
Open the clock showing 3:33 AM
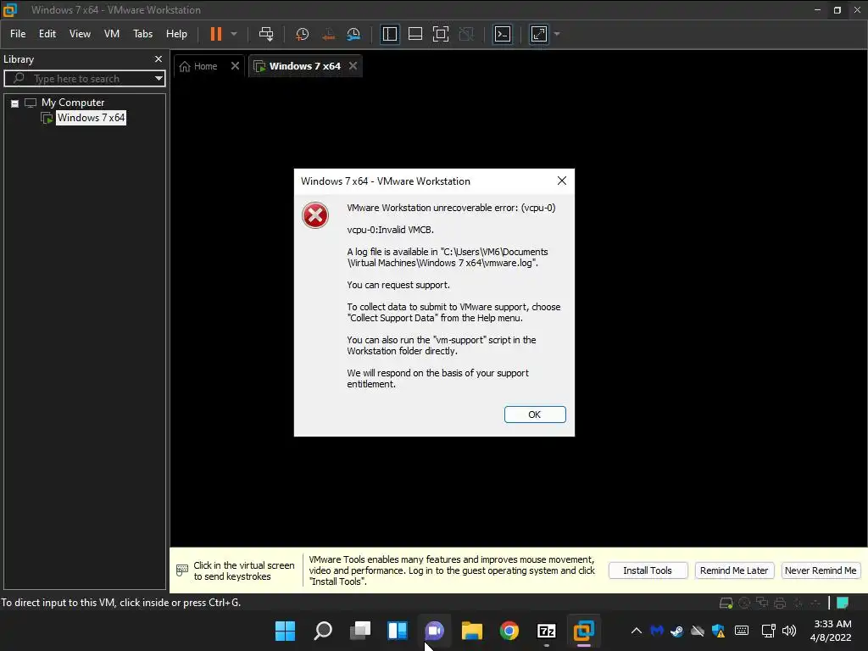click(x=831, y=631)
